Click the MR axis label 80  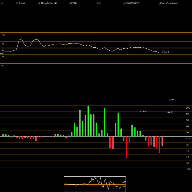click(x=187, y=114)
